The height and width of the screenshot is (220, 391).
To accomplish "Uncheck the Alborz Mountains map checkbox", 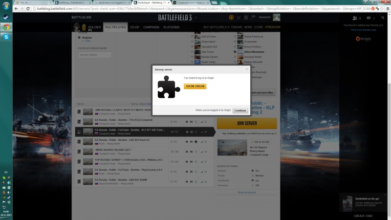I will pyautogui.click(x=235, y=52).
